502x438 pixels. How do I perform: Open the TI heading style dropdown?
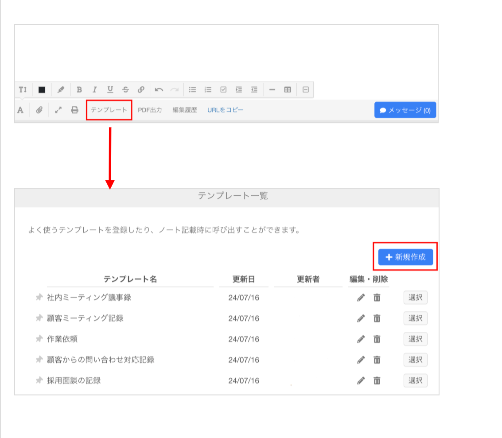pos(23,89)
